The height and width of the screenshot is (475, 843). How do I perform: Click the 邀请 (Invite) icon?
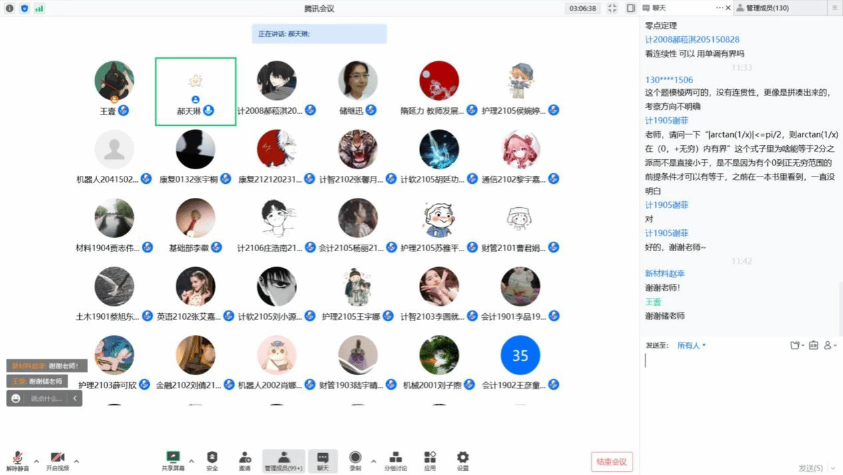[x=244, y=458]
